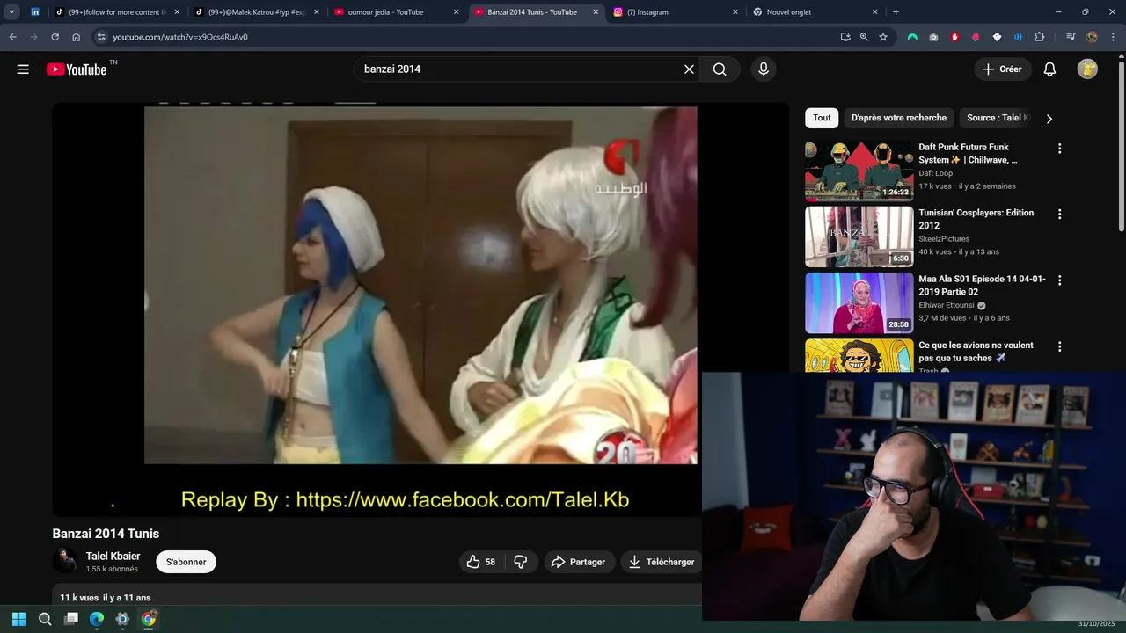Open Windows taskbar search
The width and height of the screenshot is (1126, 633).
pos(45,619)
